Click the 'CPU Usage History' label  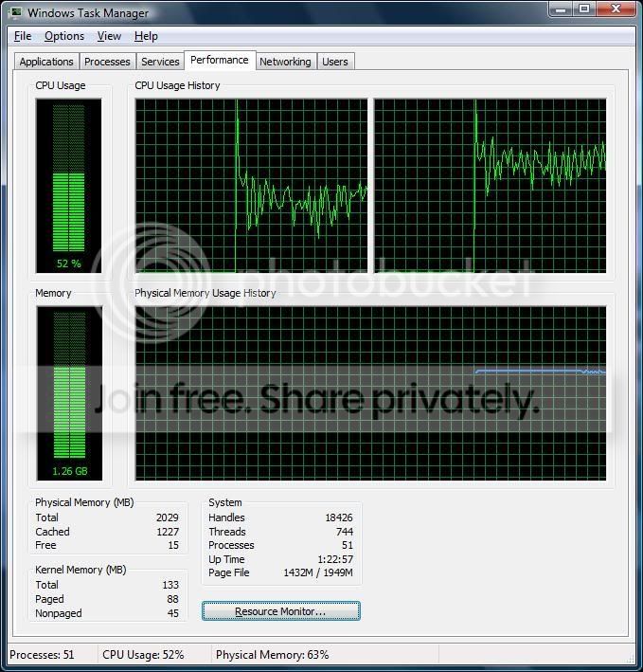177,85
